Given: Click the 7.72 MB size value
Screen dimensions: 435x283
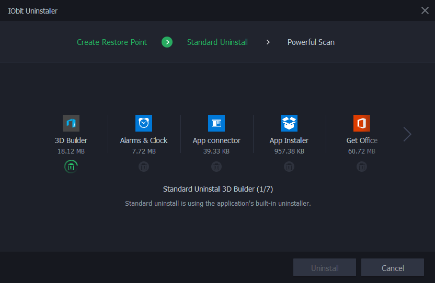Looking at the screenshot, I should [x=144, y=151].
